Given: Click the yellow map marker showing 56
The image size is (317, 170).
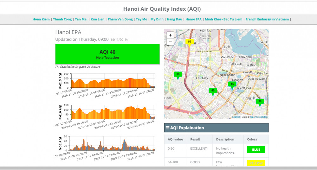Looking at the screenshot, I should (189, 42).
